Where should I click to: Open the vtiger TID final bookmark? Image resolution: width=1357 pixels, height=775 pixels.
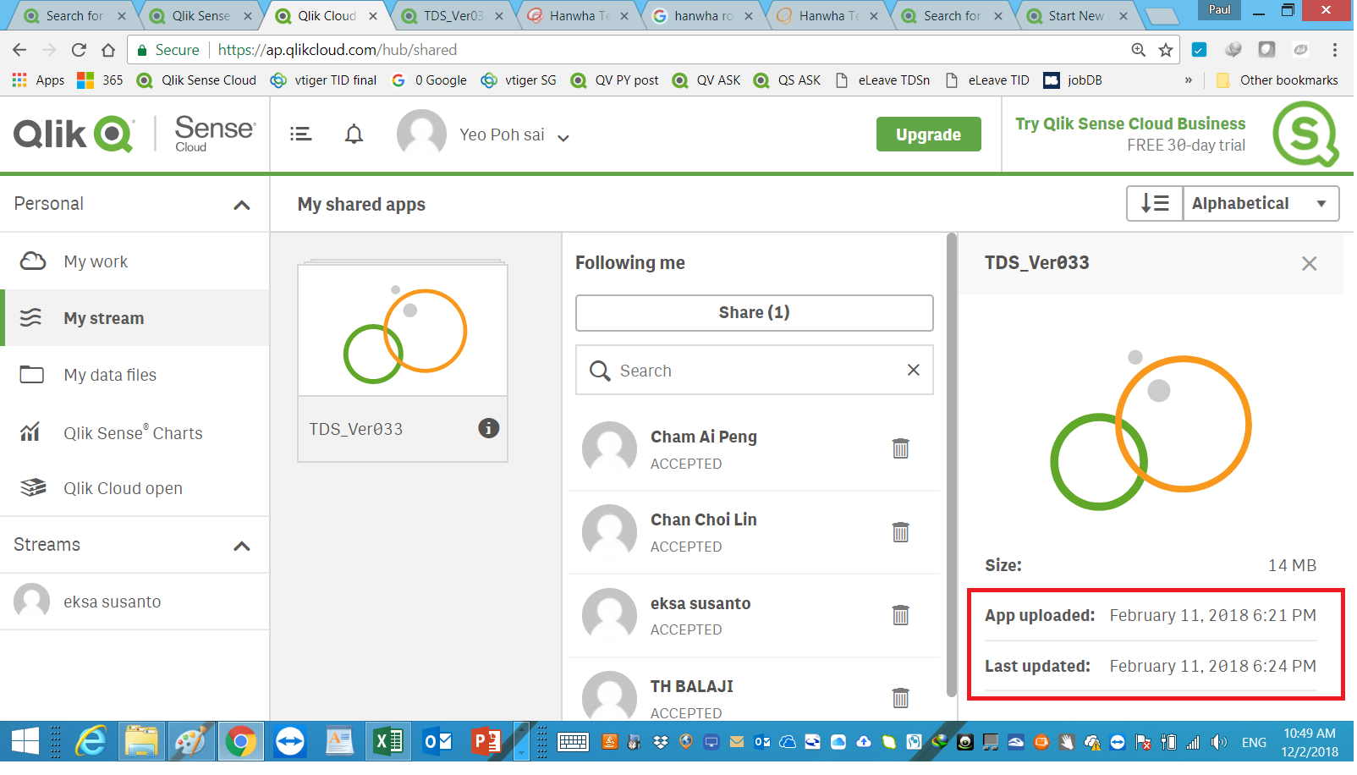pyautogui.click(x=323, y=80)
